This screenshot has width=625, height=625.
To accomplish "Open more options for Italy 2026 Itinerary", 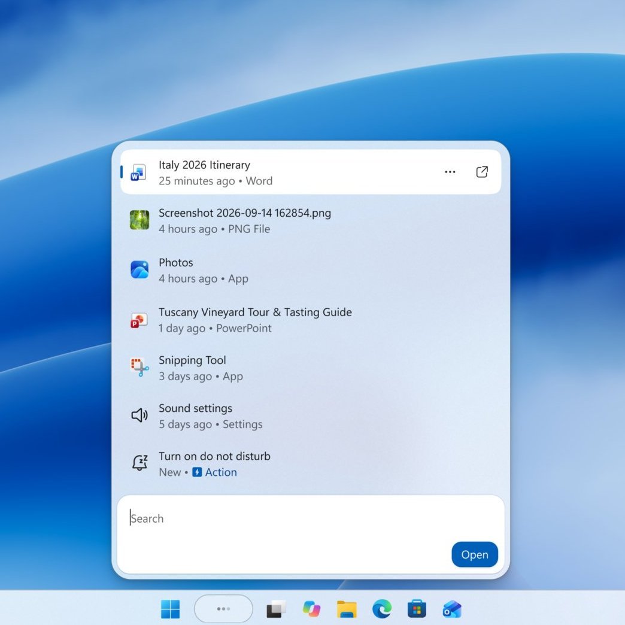I will tap(450, 172).
